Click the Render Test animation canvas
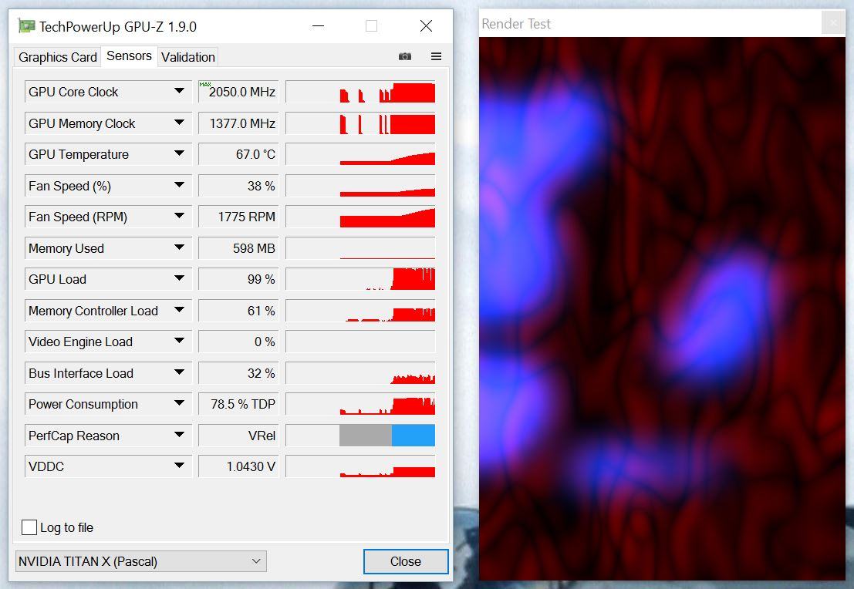The width and height of the screenshot is (854, 589). coord(662,308)
